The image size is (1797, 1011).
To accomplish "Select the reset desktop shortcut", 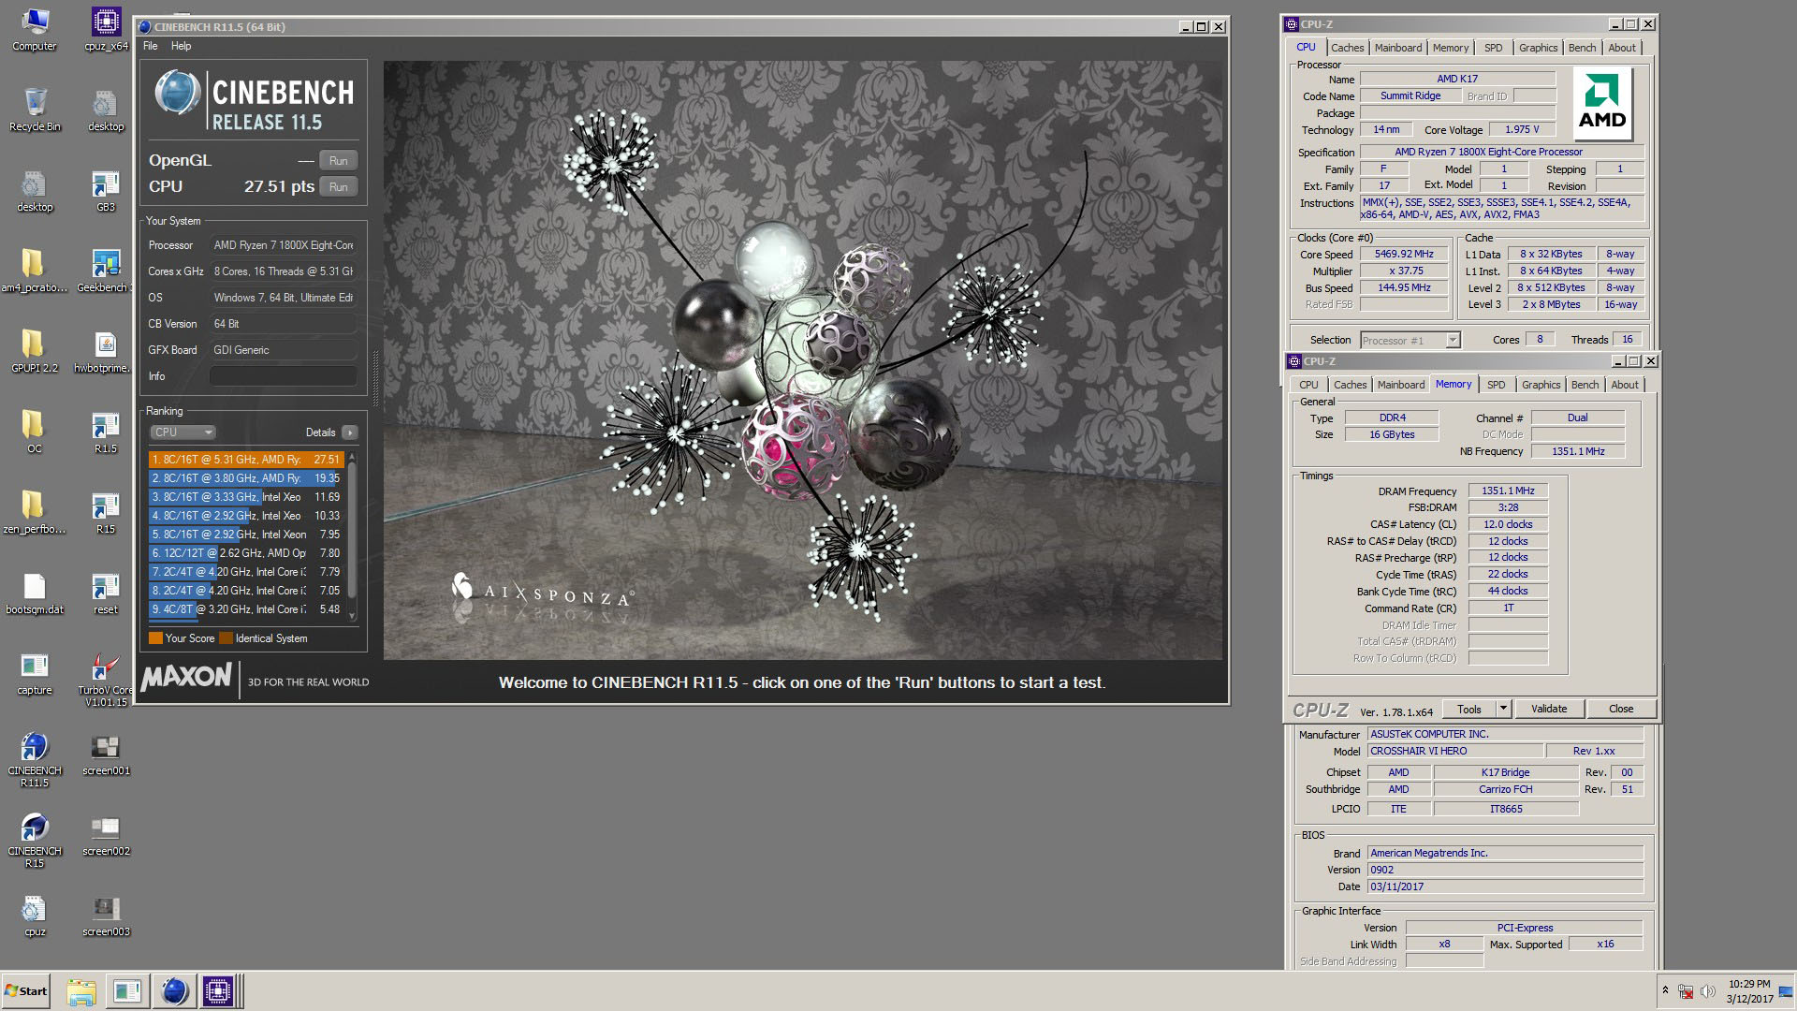I will (x=106, y=593).
